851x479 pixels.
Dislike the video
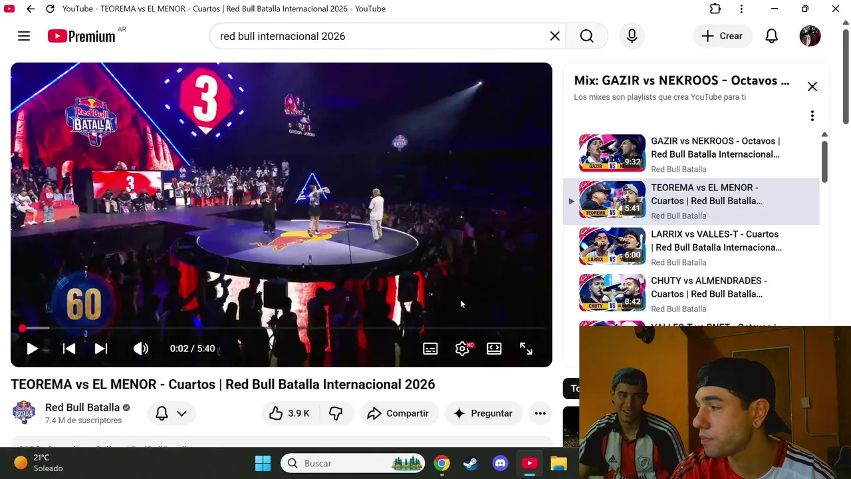pyautogui.click(x=336, y=413)
